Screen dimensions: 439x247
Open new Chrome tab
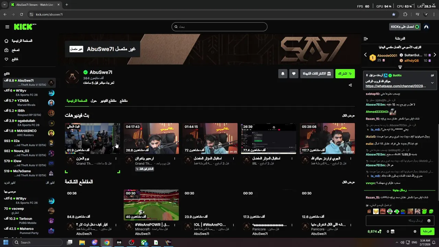(67, 5)
